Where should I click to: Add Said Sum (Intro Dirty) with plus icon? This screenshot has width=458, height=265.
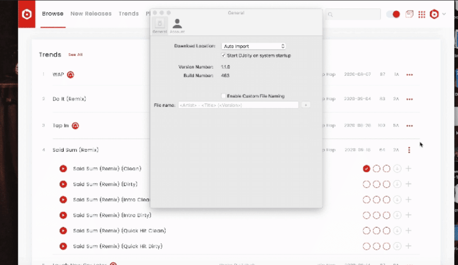[408, 215]
